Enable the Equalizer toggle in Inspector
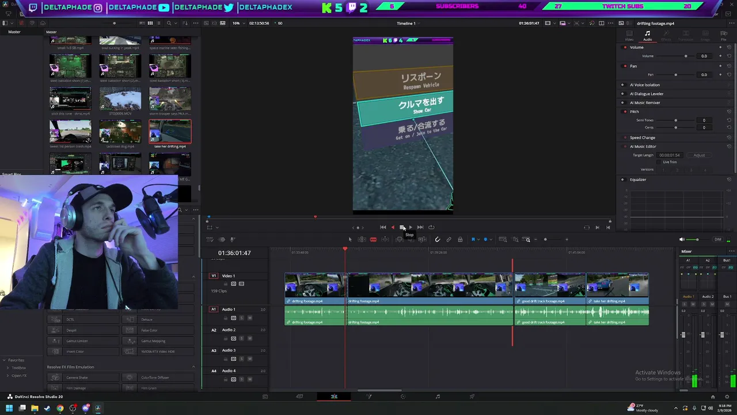The width and height of the screenshot is (737, 415). tap(622, 179)
